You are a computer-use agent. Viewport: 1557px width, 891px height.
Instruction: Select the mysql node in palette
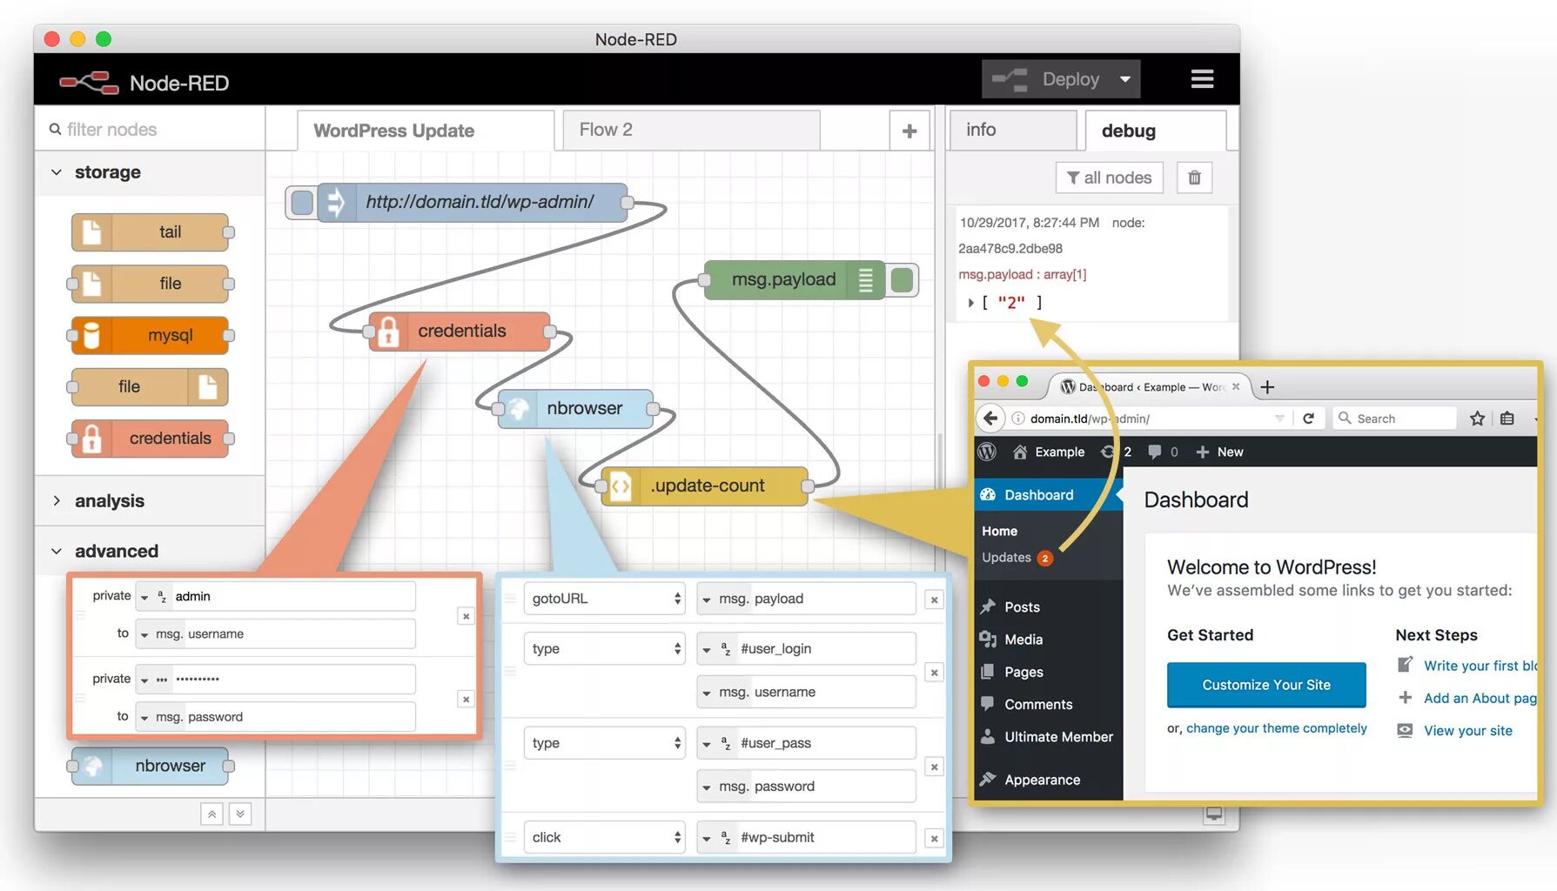click(x=150, y=336)
